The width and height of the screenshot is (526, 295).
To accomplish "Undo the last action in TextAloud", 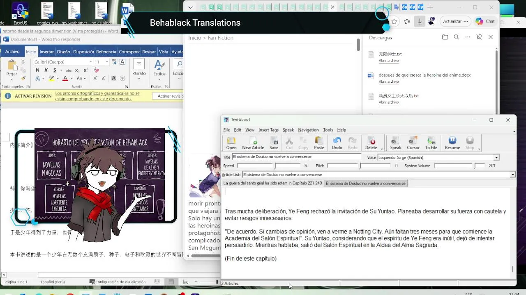I will point(337,143).
